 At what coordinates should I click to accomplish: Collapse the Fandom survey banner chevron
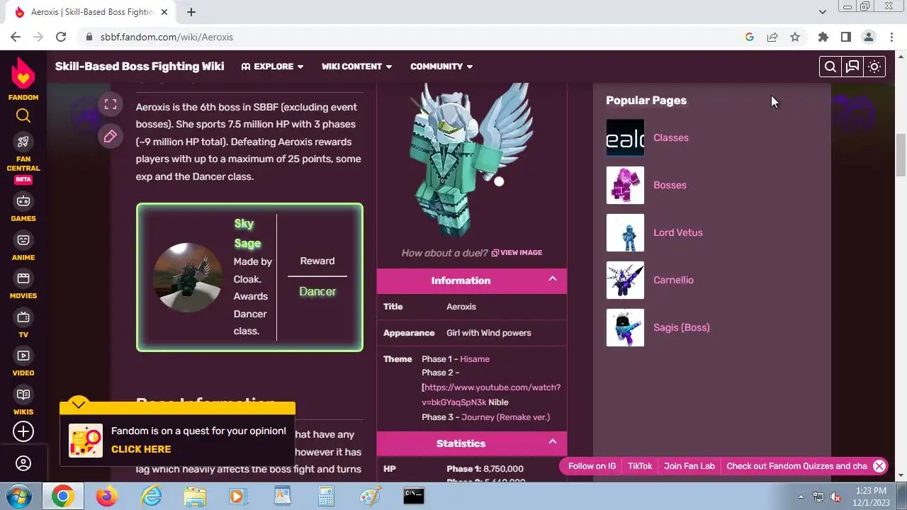(79, 404)
